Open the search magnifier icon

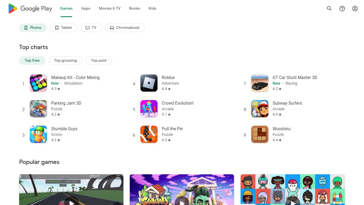point(329,9)
